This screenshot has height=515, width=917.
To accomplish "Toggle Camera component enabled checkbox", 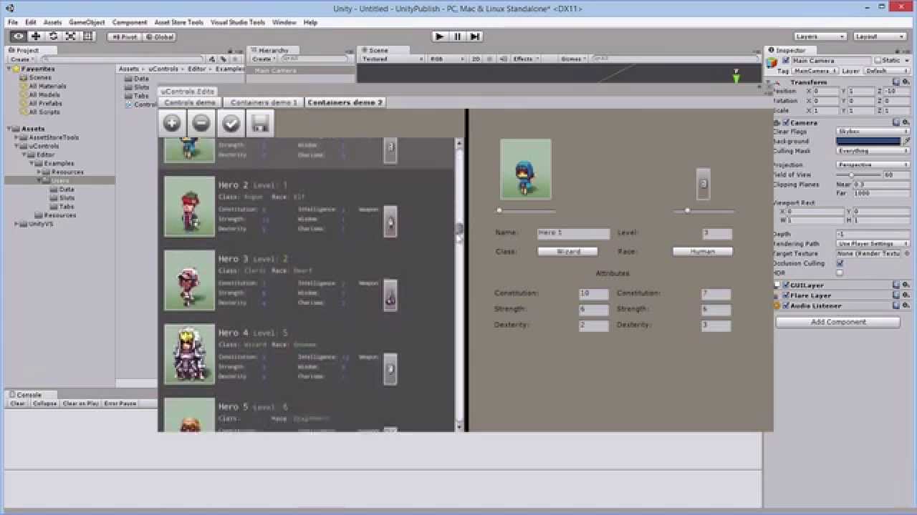I will coord(786,122).
